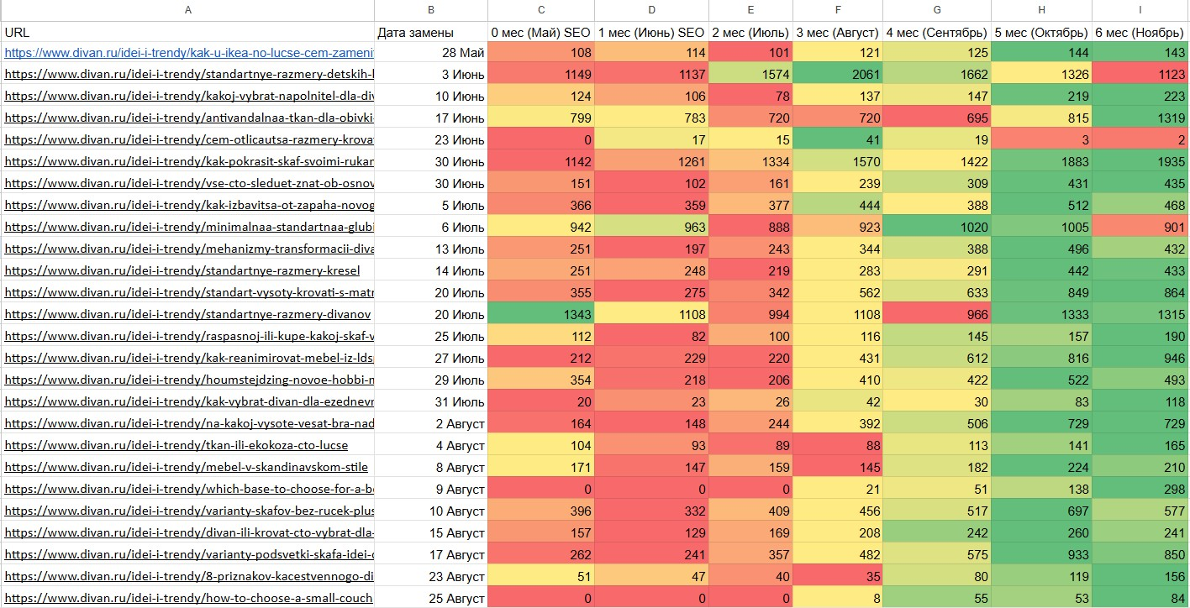Select the '0 мес (Май) SEO' header cell
Viewport: 1190px width, 608px height.
pyautogui.click(x=541, y=32)
